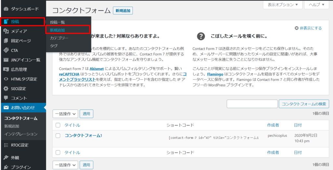The height and width of the screenshot is (170, 333).
Task: Expand the 表示オプション screen options panel
Action: 283,5
